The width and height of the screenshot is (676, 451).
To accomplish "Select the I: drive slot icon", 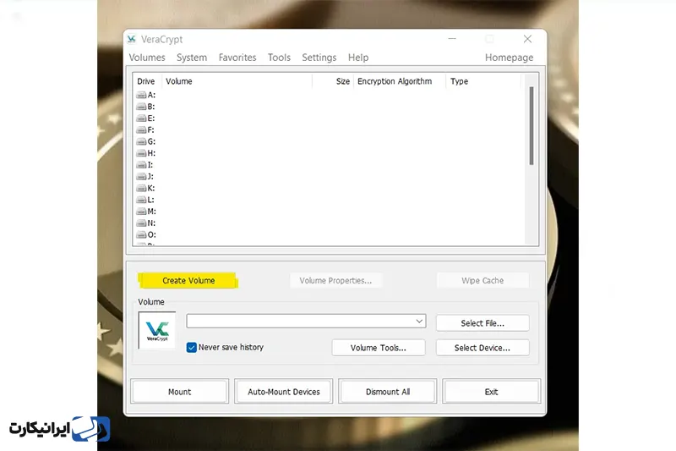I will click(141, 165).
